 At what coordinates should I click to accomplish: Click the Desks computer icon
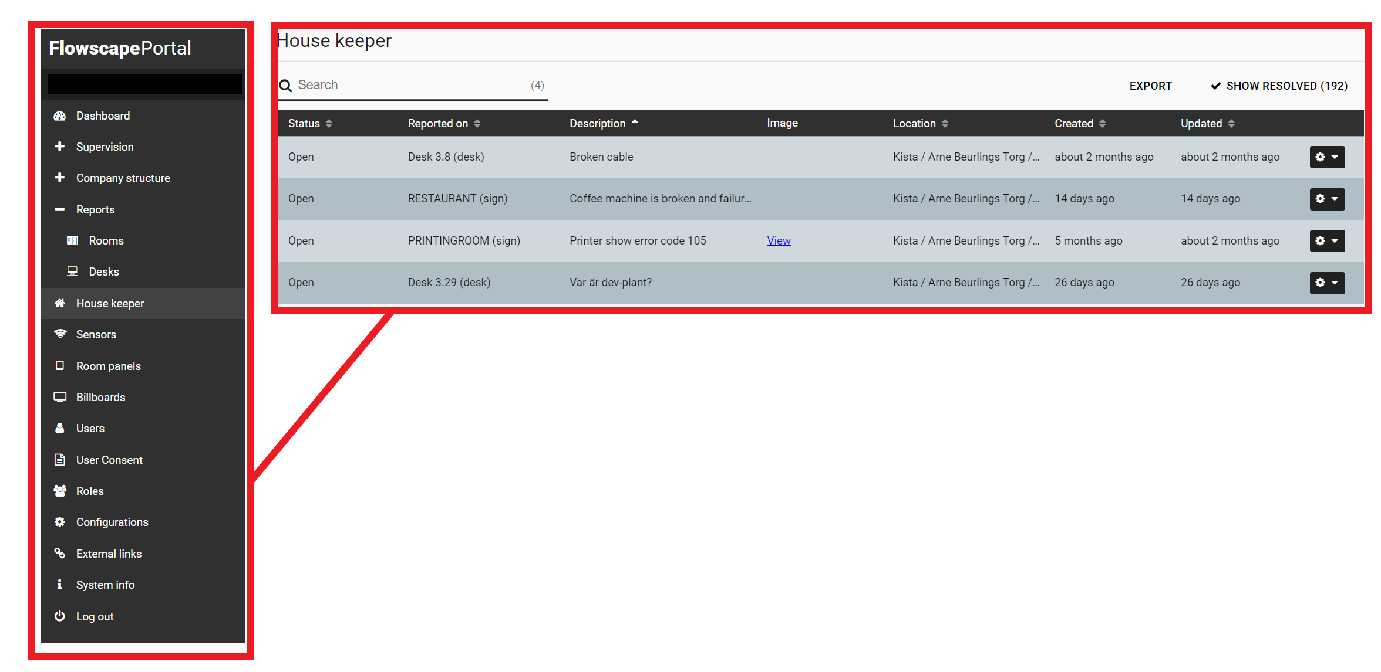coord(72,271)
